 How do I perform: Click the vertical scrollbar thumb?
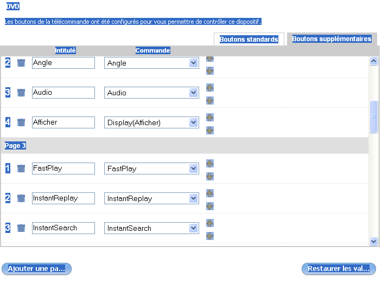click(x=373, y=116)
